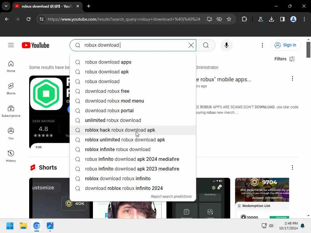The width and height of the screenshot is (311, 233).
Task: Open the browser Extensions puzzle icon
Action: point(244,19)
